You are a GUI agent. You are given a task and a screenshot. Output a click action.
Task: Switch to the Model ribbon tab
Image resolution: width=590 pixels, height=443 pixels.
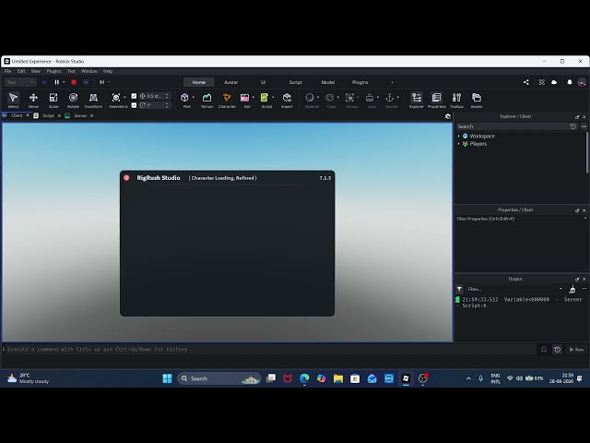pos(328,82)
